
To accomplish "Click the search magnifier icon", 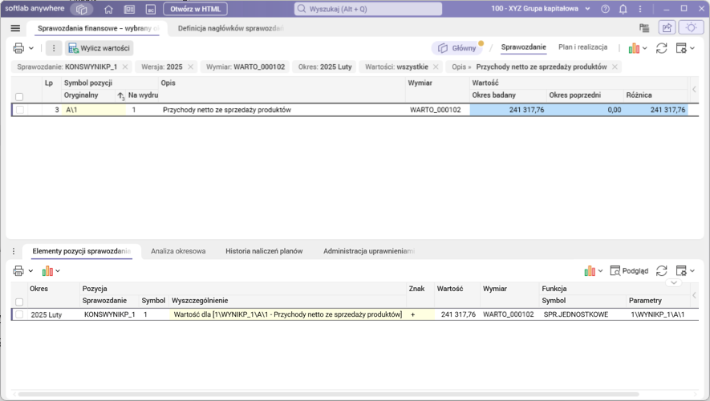I will [302, 9].
